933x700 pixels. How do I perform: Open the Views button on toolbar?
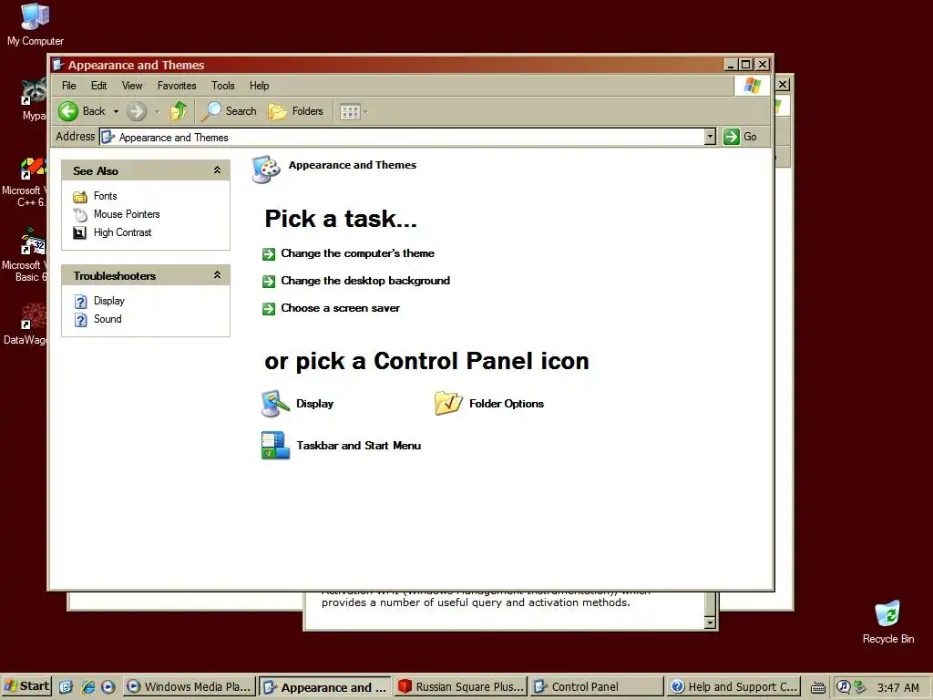click(350, 111)
